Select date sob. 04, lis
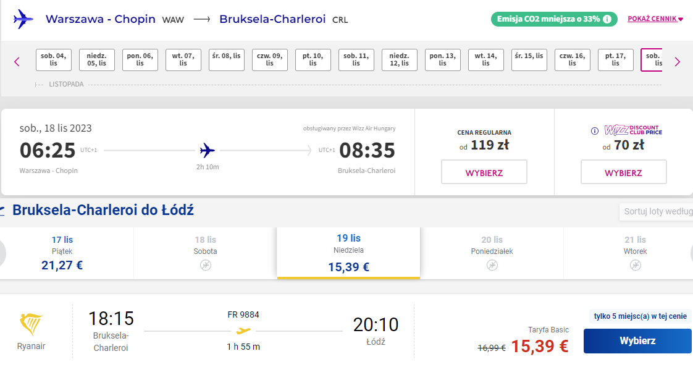693x367 pixels. pyautogui.click(x=54, y=60)
